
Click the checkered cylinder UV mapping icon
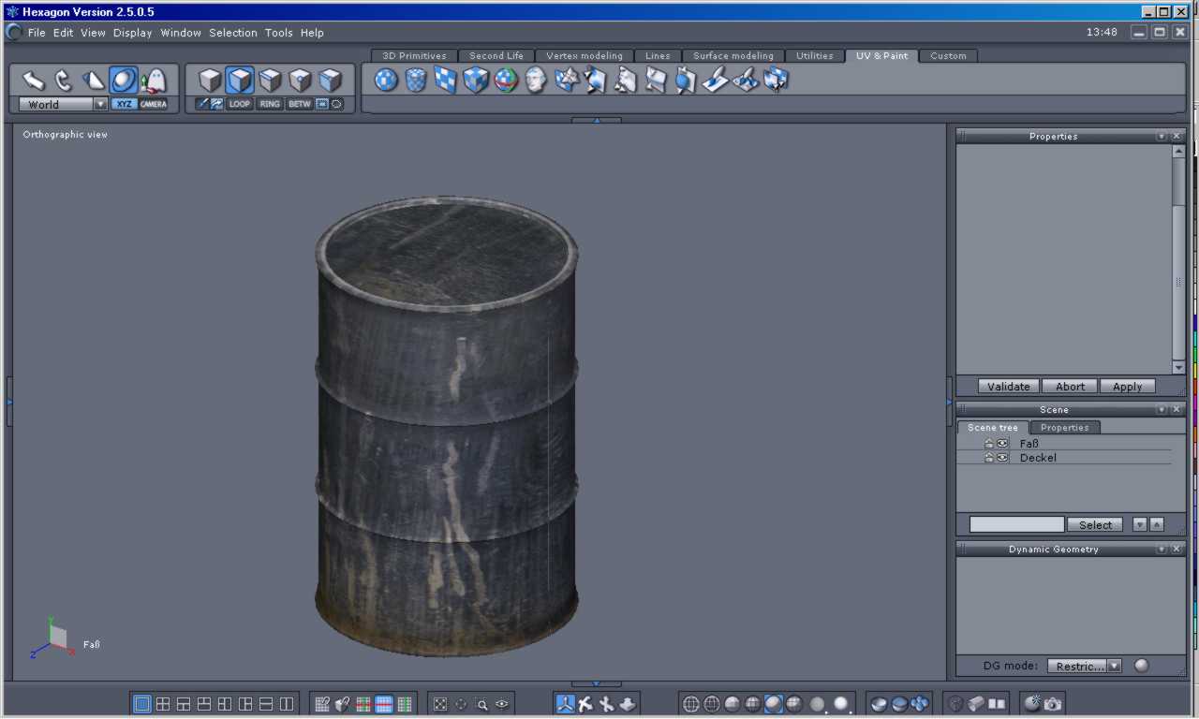pos(416,81)
